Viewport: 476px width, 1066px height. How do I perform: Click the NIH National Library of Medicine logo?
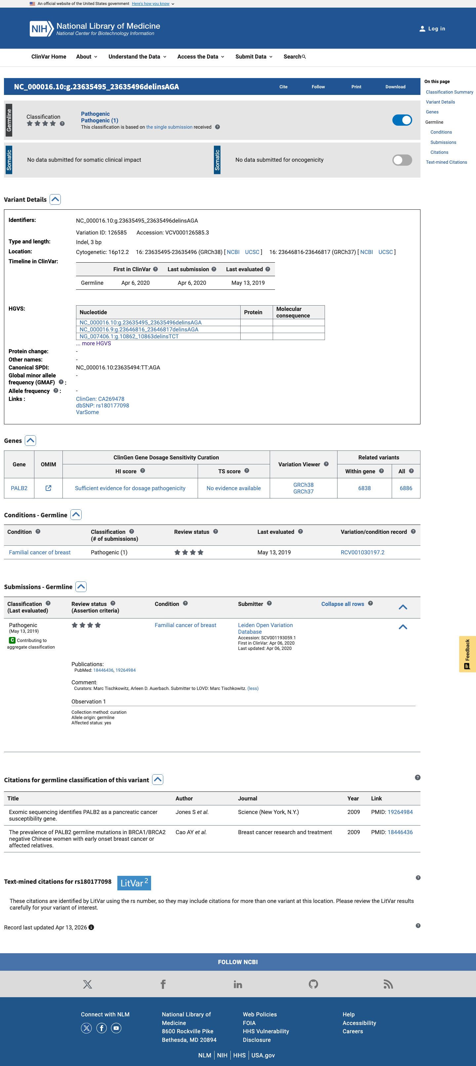pyautogui.click(x=95, y=28)
